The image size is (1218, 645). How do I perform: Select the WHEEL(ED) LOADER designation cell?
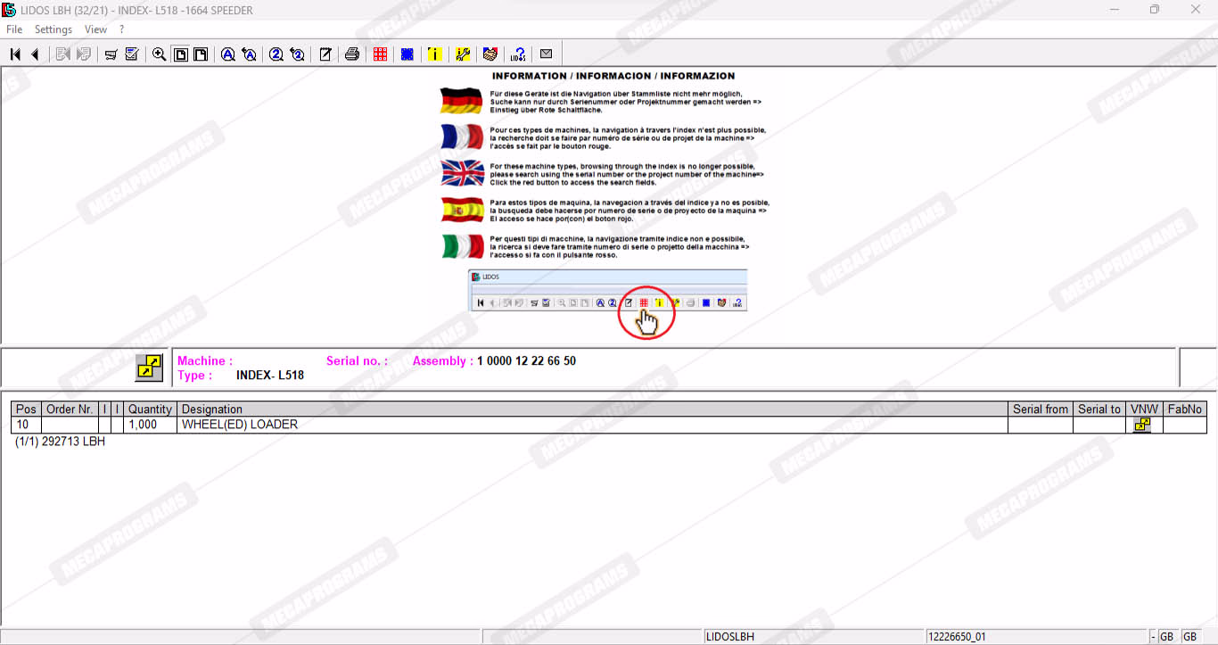pyautogui.click(x=593, y=425)
